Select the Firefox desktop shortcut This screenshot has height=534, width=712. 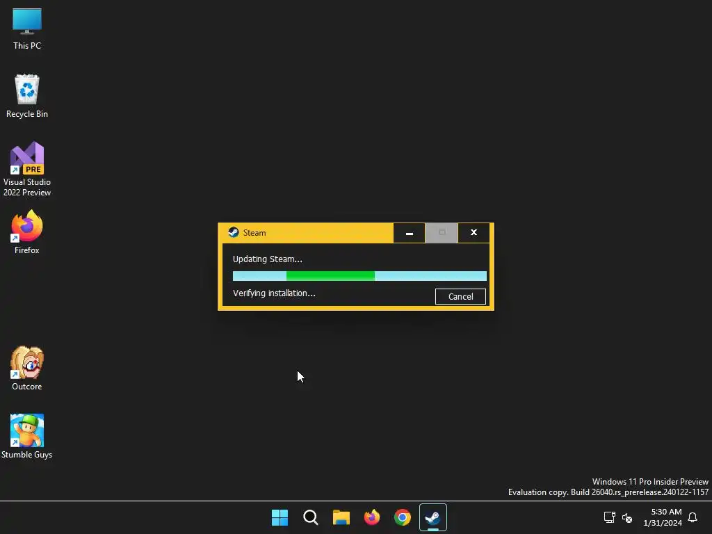click(27, 232)
